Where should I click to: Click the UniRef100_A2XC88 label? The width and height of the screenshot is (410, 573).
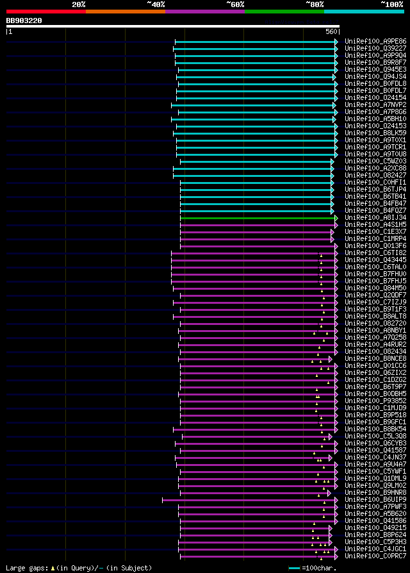[375, 168]
